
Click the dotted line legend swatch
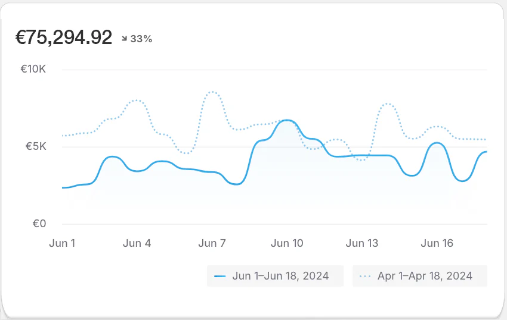(366, 276)
